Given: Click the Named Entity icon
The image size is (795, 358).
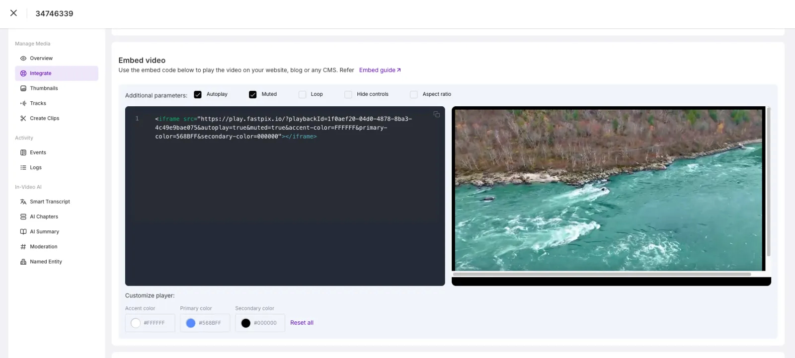Looking at the screenshot, I should click(x=23, y=262).
